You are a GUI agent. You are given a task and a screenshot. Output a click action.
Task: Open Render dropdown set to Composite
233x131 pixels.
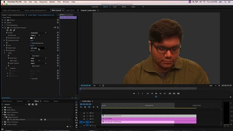click(x=38, y=33)
